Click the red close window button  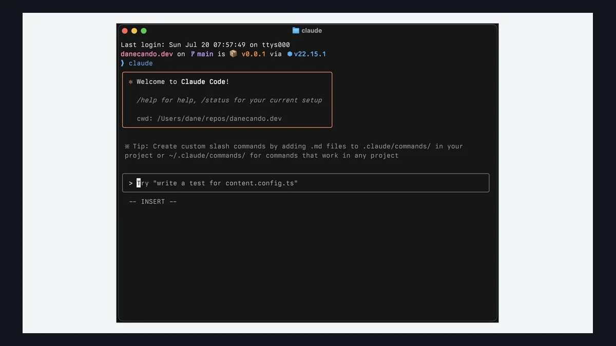pyautogui.click(x=125, y=31)
